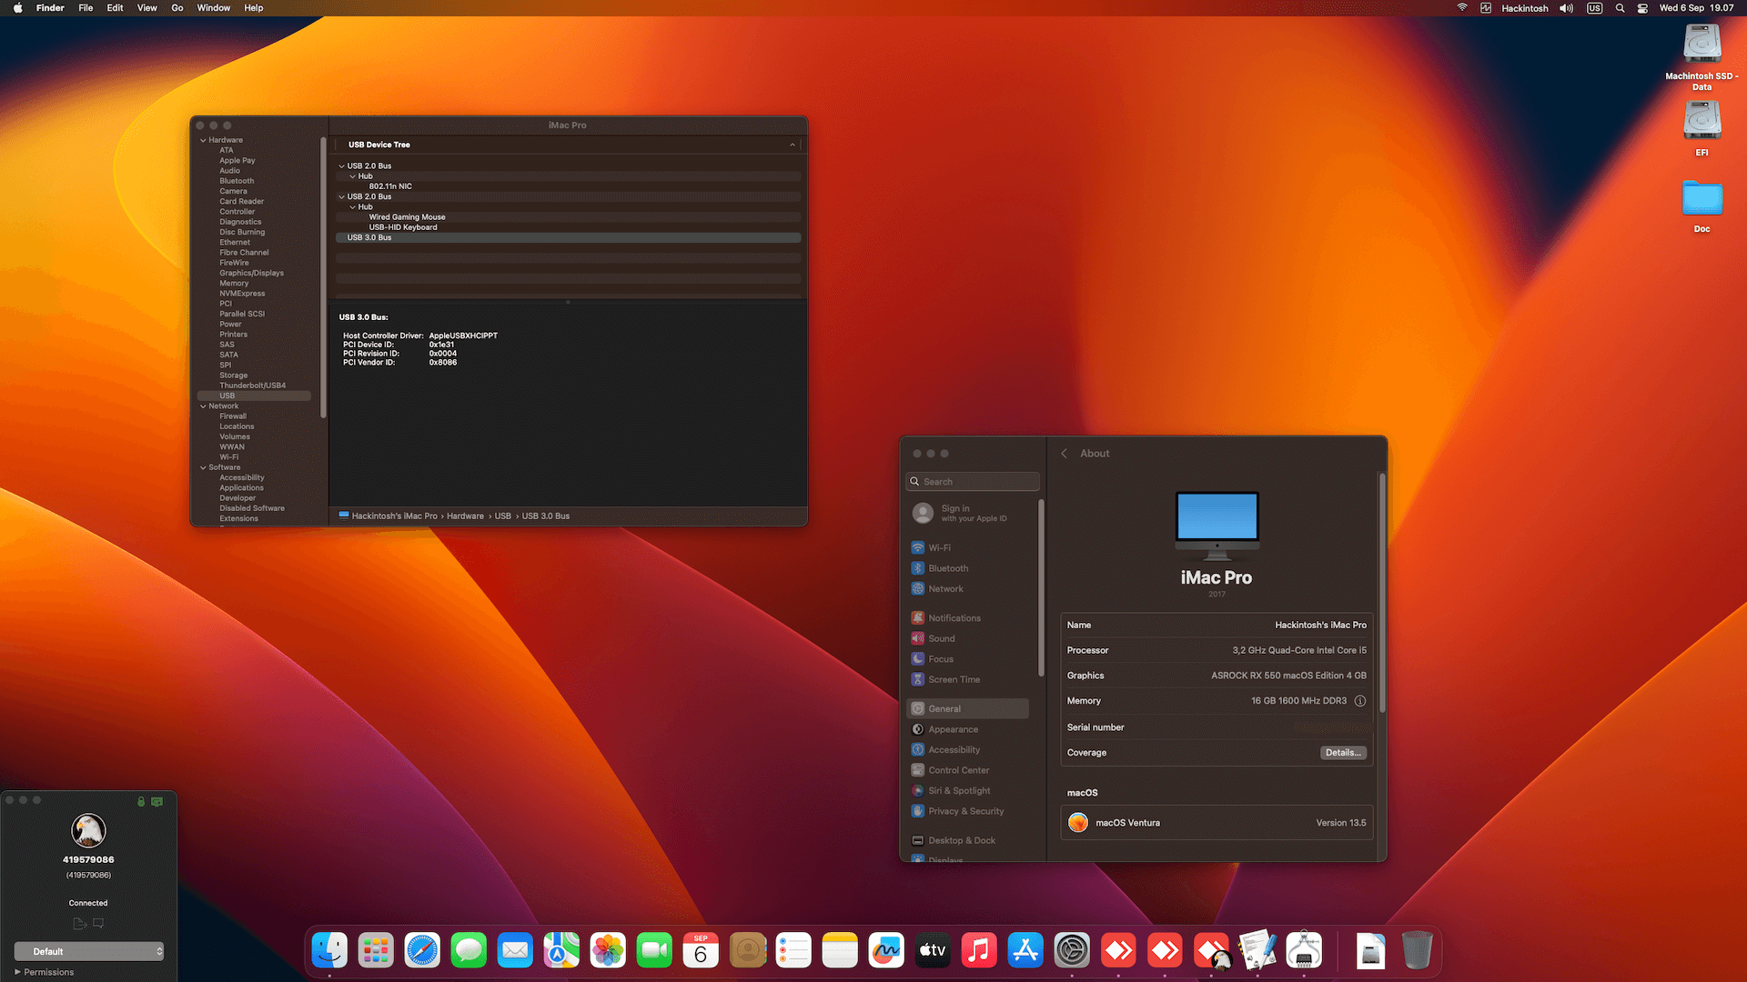This screenshot has width=1747, height=982.
Task: Expand the Permissions disclosure triangle
Action: tap(17, 972)
